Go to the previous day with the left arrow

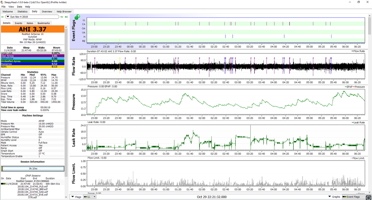click(3, 17)
